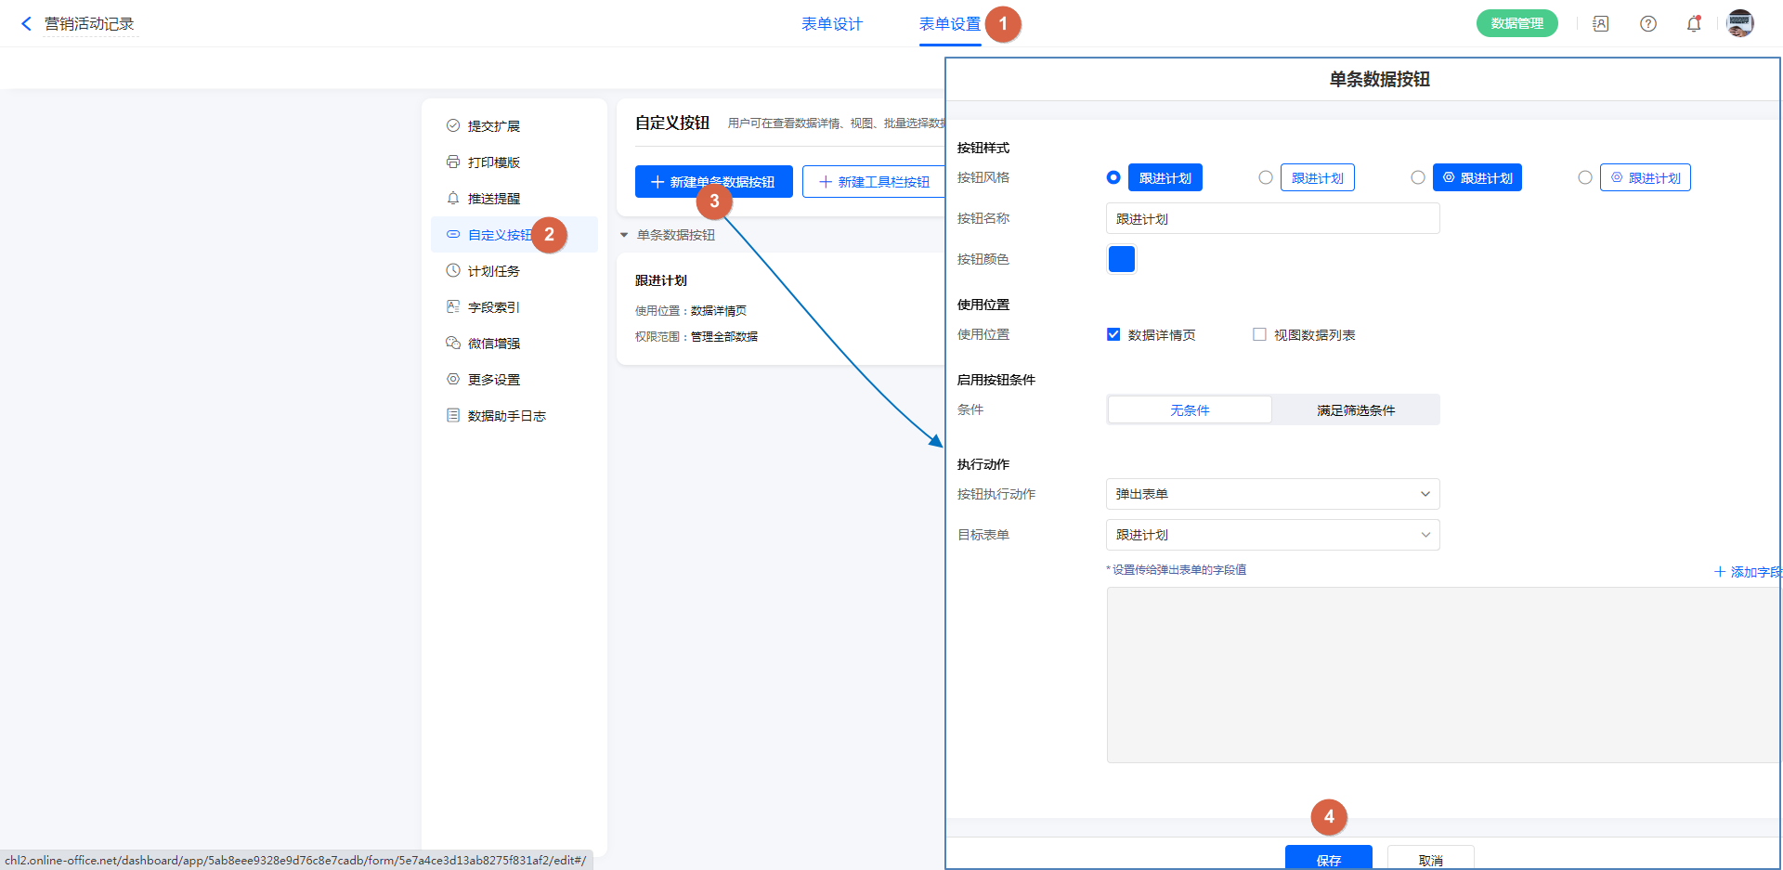Expand the 按钮执行动作 dropdown
1783x870 pixels.
pyautogui.click(x=1272, y=494)
